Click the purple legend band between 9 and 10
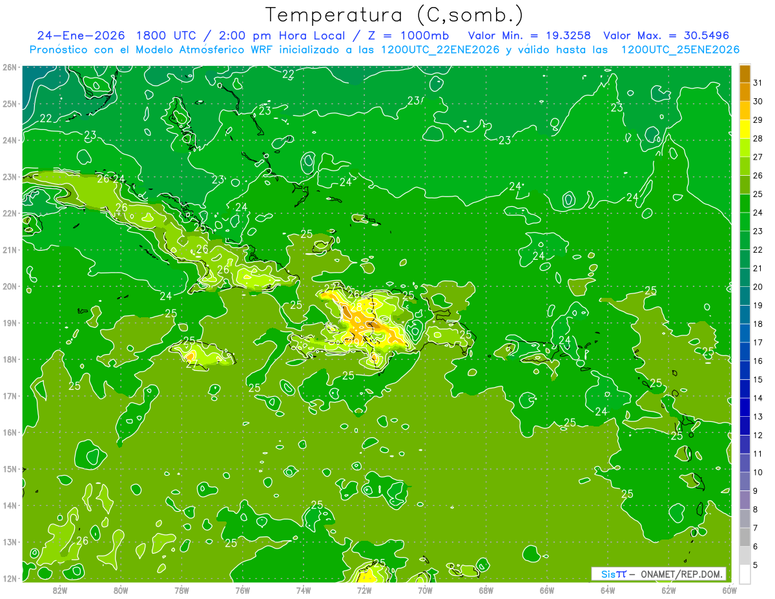The image size is (775, 599). tap(745, 481)
